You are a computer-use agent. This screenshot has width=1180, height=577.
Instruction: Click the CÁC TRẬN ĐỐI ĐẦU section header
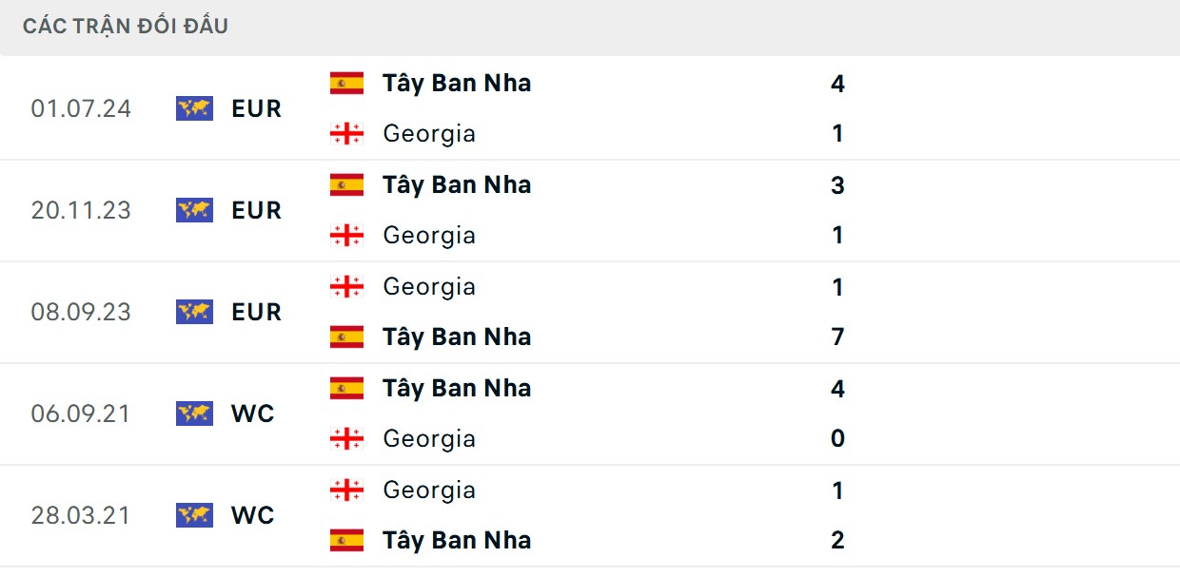(124, 26)
